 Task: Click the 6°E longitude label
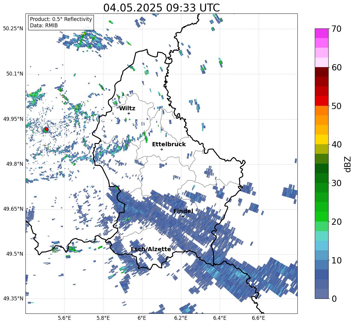pos(142,318)
